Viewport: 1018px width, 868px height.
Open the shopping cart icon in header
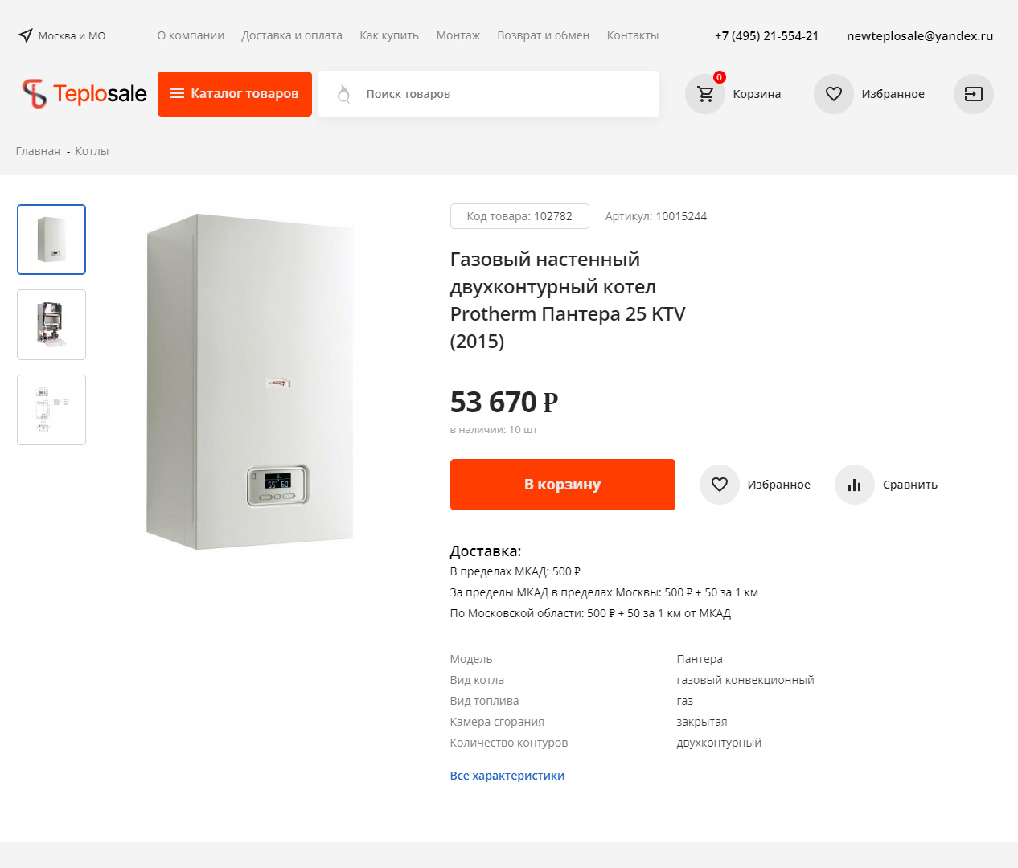(x=705, y=94)
